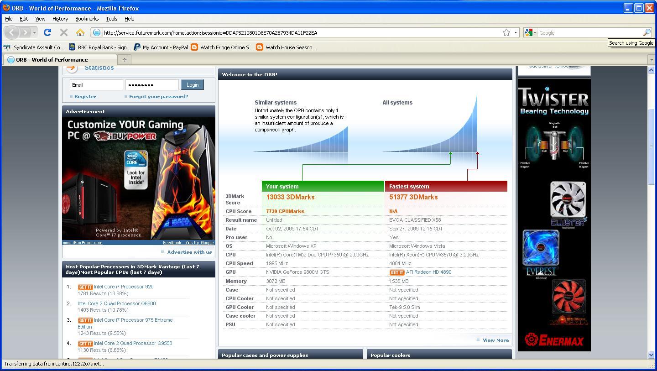657x371 pixels.
Task: Click GET IT badge beside ATI Radeon HD 4890
Action: click(x=397, y=272)
